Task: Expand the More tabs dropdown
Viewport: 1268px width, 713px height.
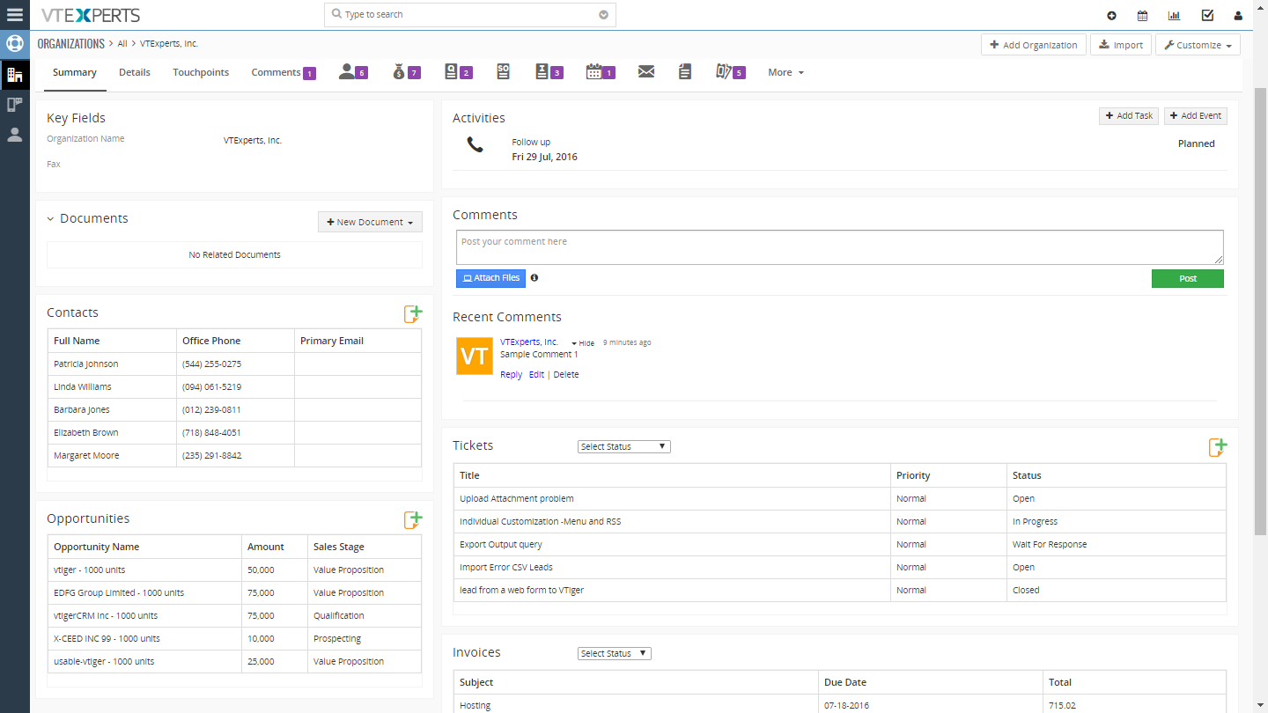Action: 785,72
